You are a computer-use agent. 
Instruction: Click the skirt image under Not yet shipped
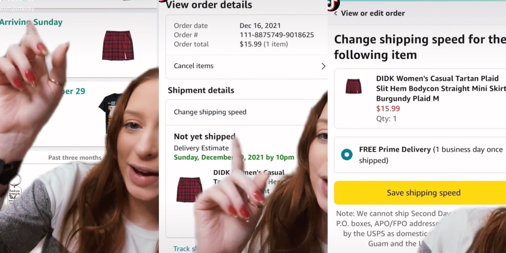[x=189, y=189]
